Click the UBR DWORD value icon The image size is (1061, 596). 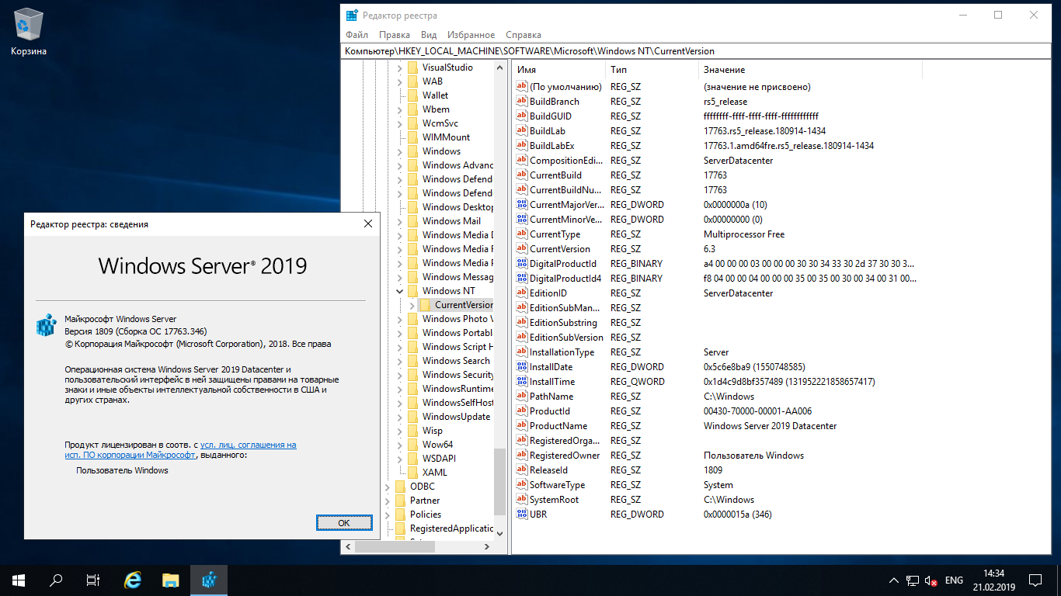[522, 515]
